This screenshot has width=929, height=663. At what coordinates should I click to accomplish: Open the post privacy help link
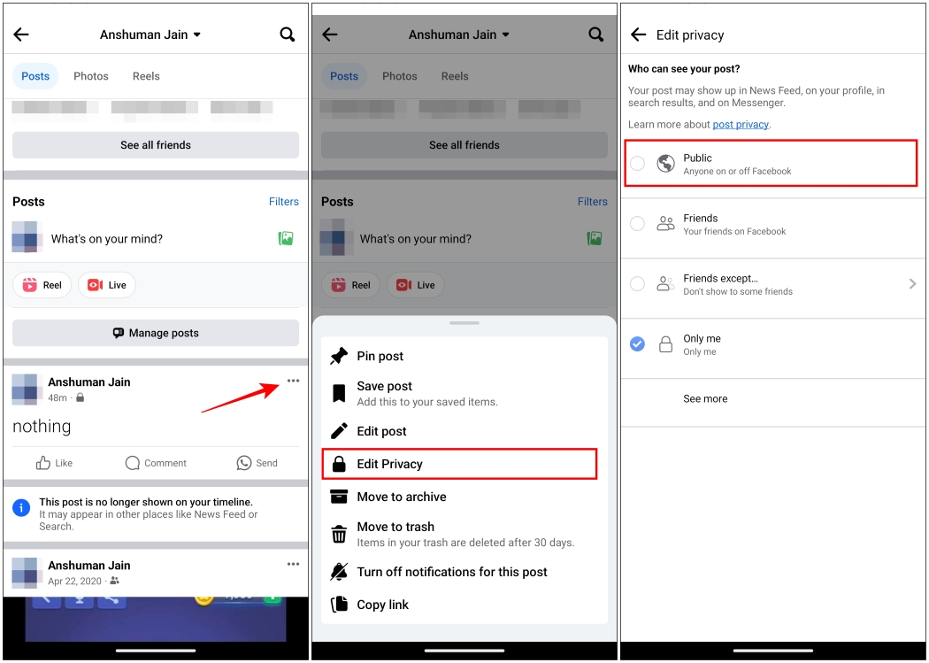[x=741, y=124]
